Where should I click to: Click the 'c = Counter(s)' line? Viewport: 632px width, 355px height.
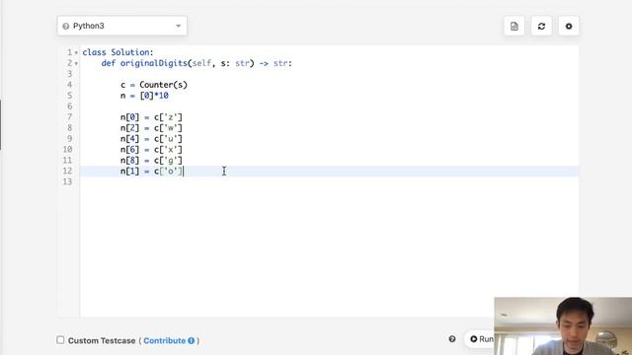coord(154,85)
